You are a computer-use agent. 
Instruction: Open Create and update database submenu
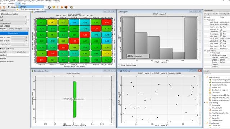[x=30, y=10]
